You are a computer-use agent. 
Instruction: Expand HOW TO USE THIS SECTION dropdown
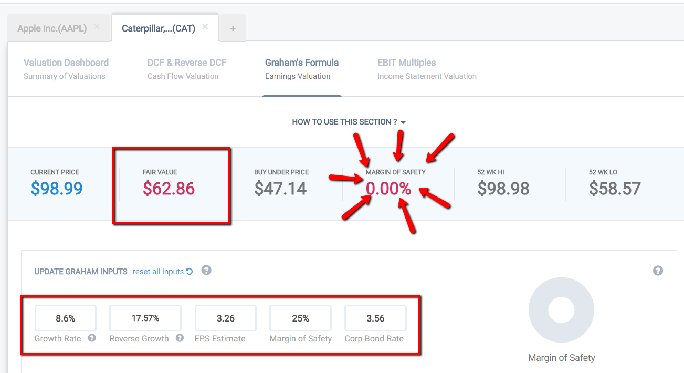[349, 122]
